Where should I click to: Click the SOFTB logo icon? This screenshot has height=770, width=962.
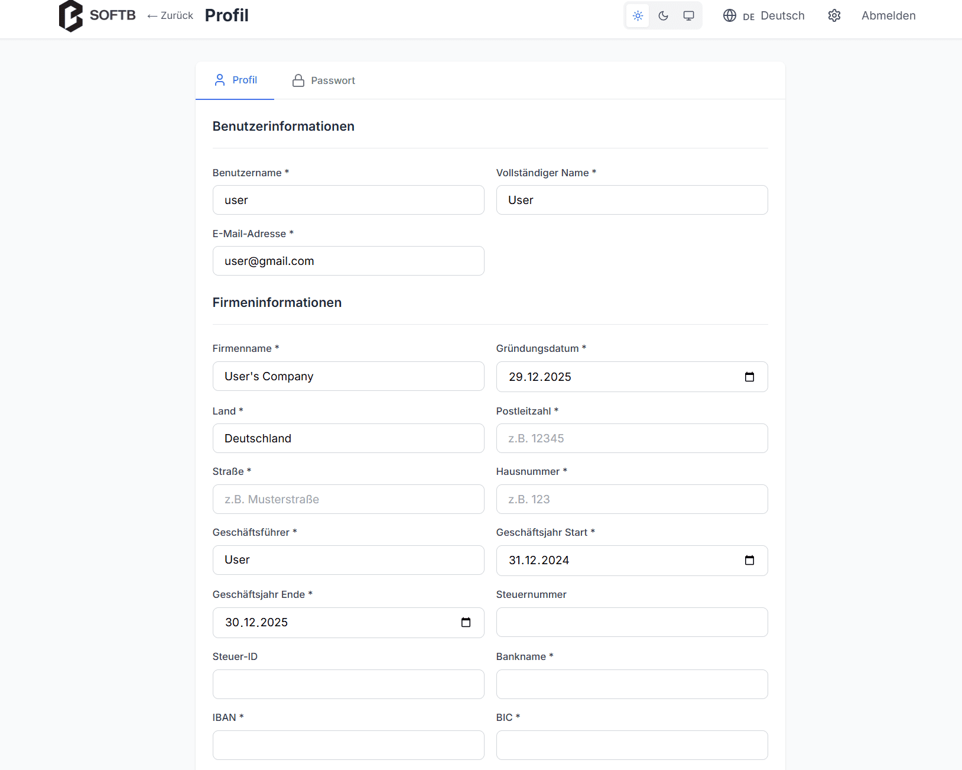pyautogui.click(x=71, y=16)
